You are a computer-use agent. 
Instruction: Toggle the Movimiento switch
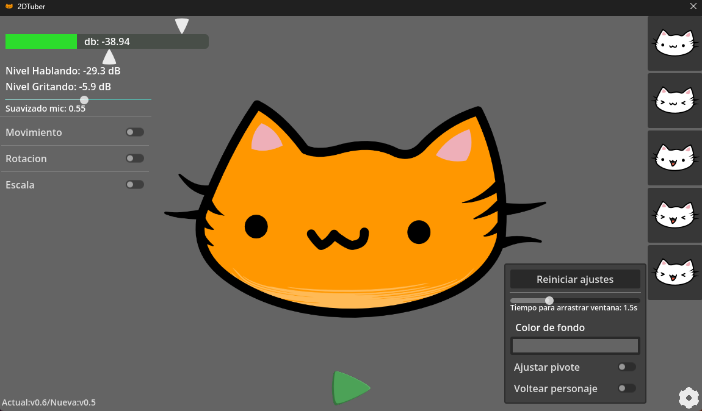point(135,132)
